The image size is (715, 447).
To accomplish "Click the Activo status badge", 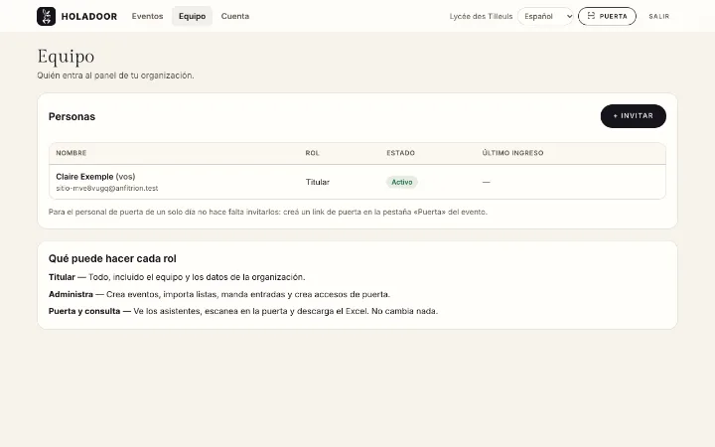I will [402, 182].
